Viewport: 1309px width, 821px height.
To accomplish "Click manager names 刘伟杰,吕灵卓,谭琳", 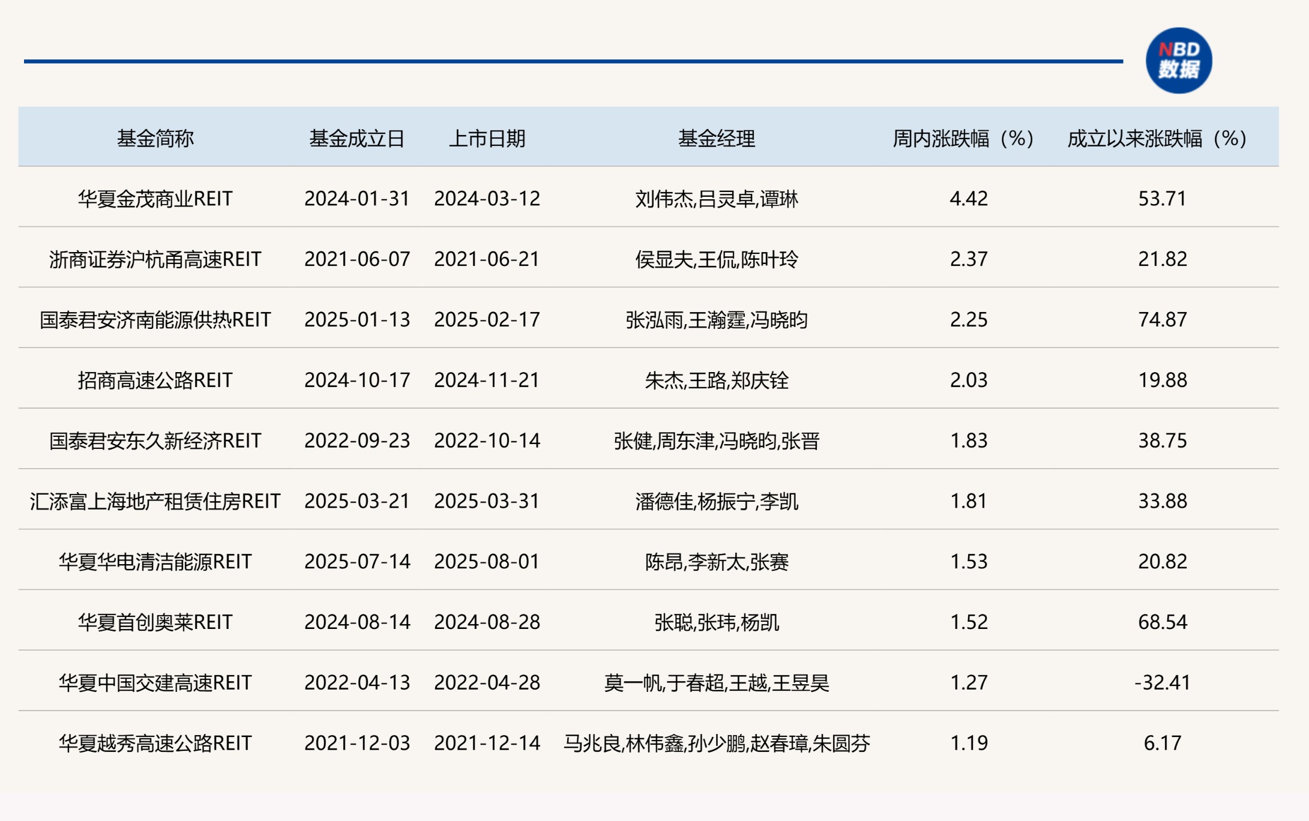I will click(716, 199).
